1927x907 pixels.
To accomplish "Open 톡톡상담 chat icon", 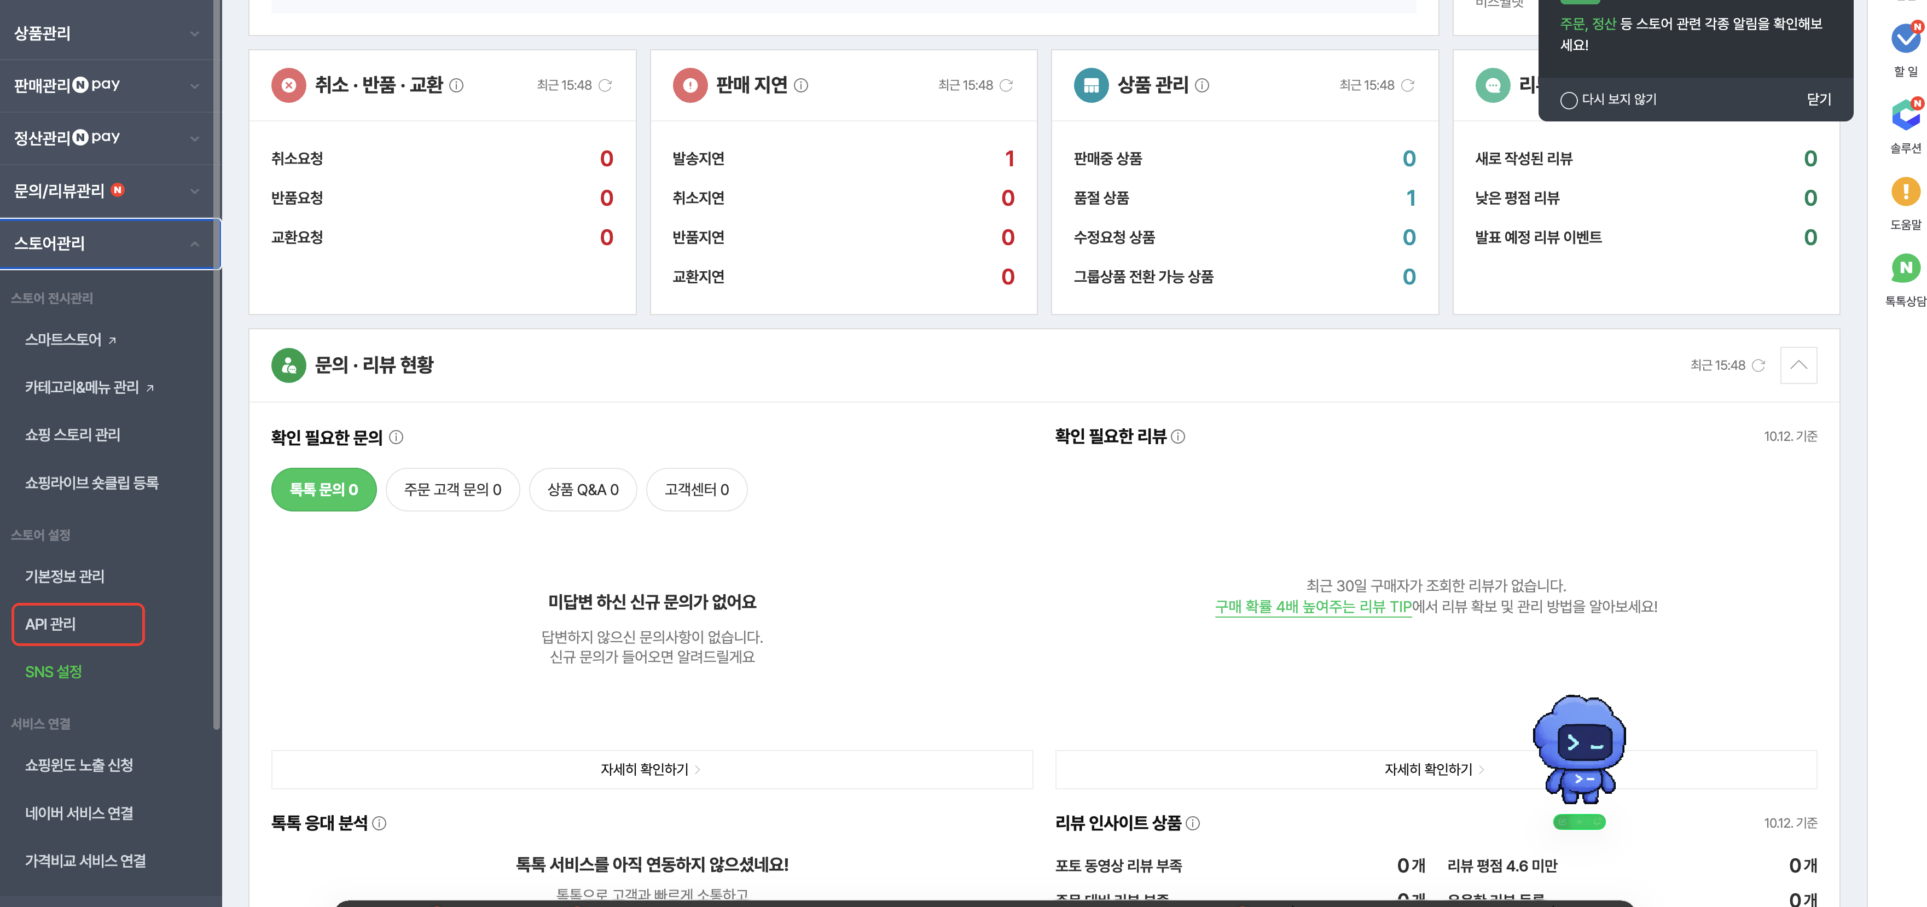I will point(1905,268).
